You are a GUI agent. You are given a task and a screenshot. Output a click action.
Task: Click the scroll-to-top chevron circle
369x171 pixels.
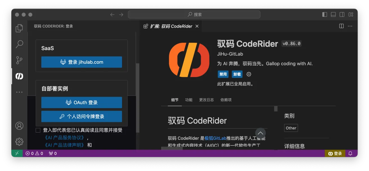click(260, 133)
